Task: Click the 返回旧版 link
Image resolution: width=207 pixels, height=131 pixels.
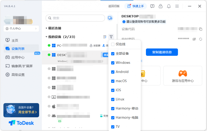Action: [114, 6]
